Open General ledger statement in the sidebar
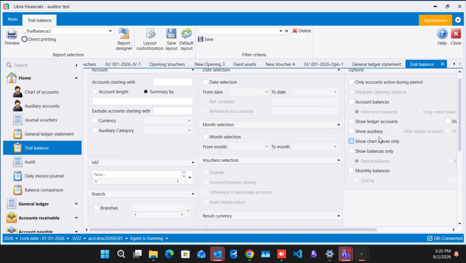 49,134
